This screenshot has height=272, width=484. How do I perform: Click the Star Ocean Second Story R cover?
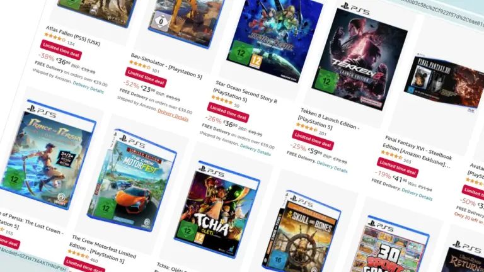(275, 37)
